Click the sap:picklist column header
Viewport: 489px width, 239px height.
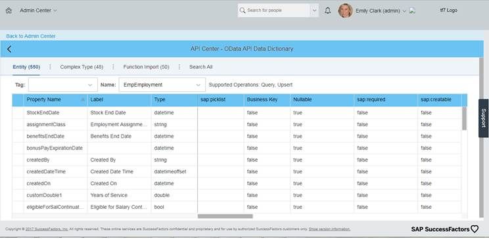pos(220,100)
